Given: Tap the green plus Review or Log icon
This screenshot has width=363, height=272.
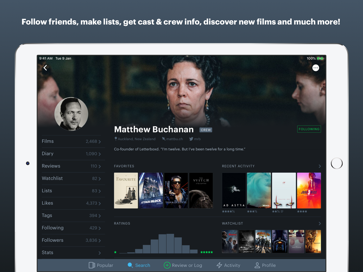Looking at the screenshot, I should [167, 265].
